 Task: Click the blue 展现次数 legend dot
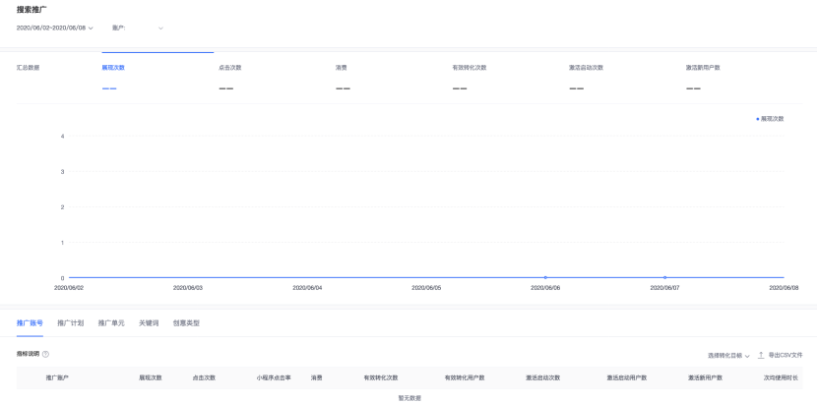[x=757, y=119]
